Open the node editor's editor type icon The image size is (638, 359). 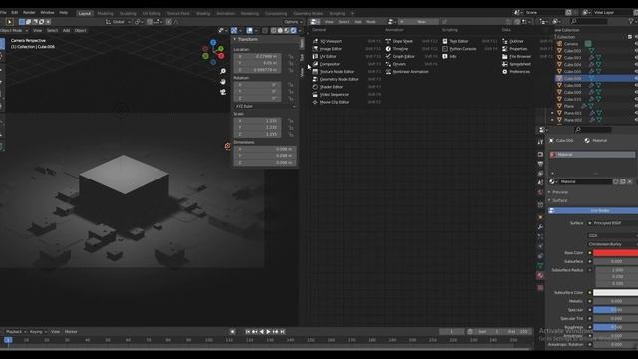point(315,22)
